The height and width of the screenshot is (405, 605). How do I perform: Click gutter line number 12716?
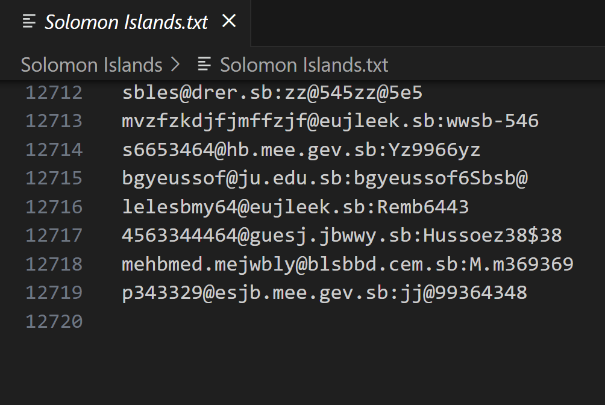click(x=54, y=207)
